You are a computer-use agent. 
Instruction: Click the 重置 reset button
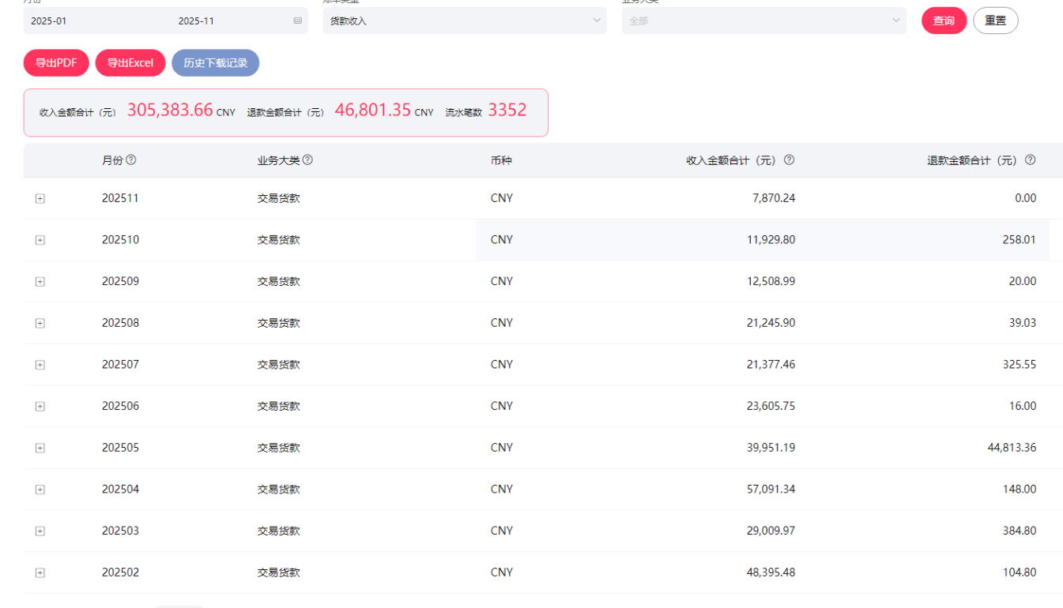995,21
